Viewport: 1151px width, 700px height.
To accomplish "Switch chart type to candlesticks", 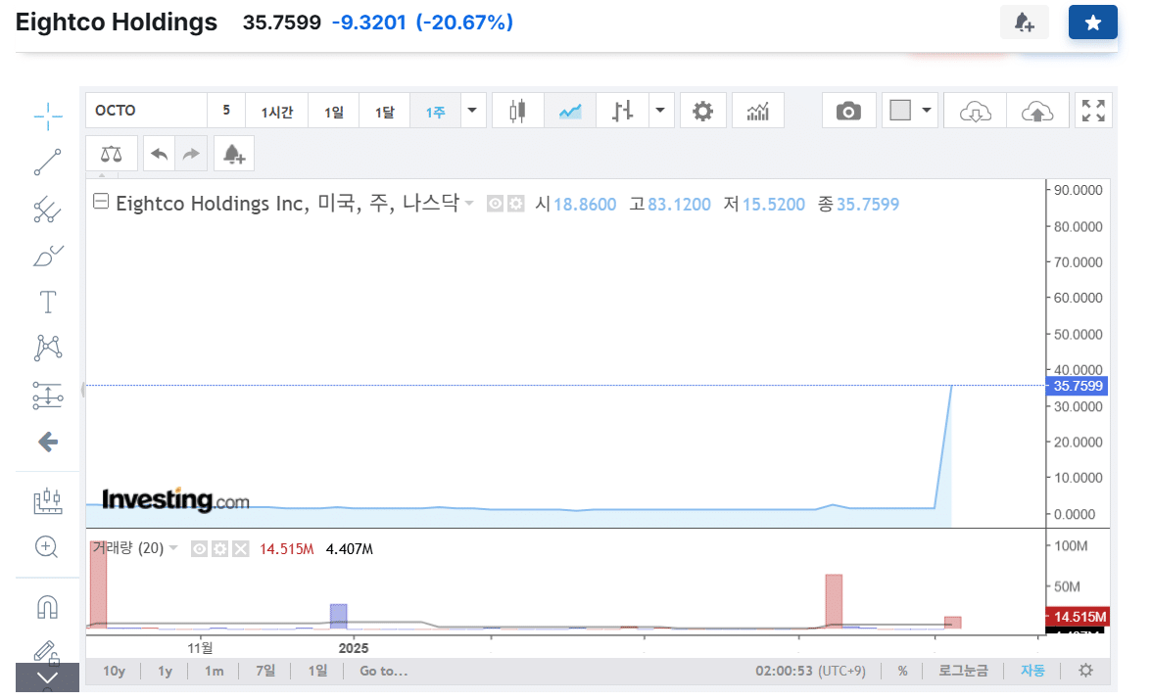I will [x=517, y=110].
